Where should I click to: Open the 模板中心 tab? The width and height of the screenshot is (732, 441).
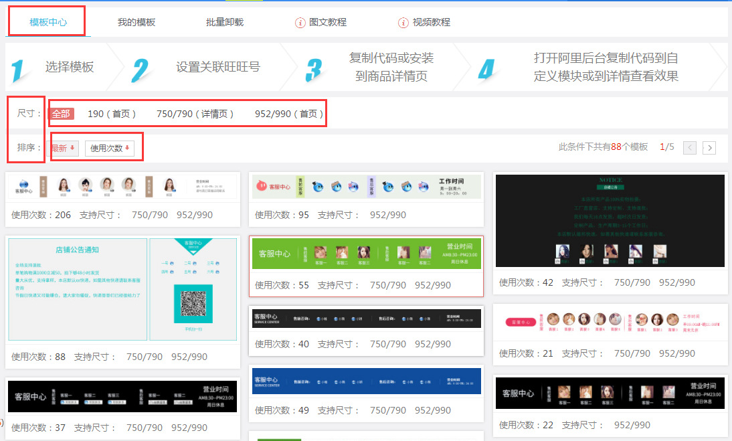pyautogui.click(x=48, y=22)
